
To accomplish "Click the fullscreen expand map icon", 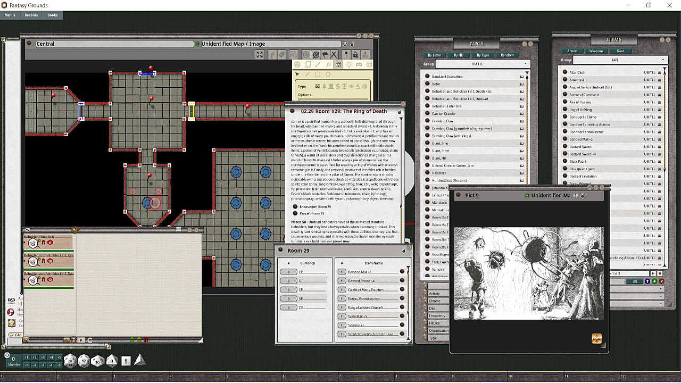I will point(260,54).
